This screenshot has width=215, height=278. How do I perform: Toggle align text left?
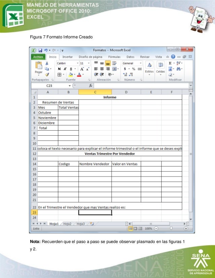point(96,69)
